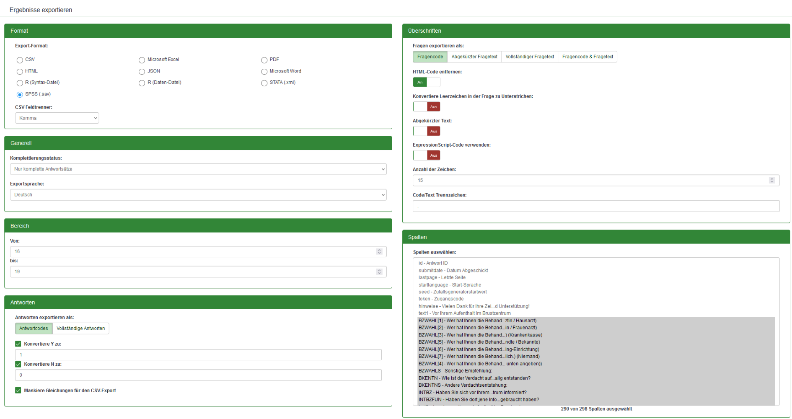Select Fragencode & Fragetext heading option
Image resolution: width=792 pixels, height=419 pixels.
[x=587, y=57]
